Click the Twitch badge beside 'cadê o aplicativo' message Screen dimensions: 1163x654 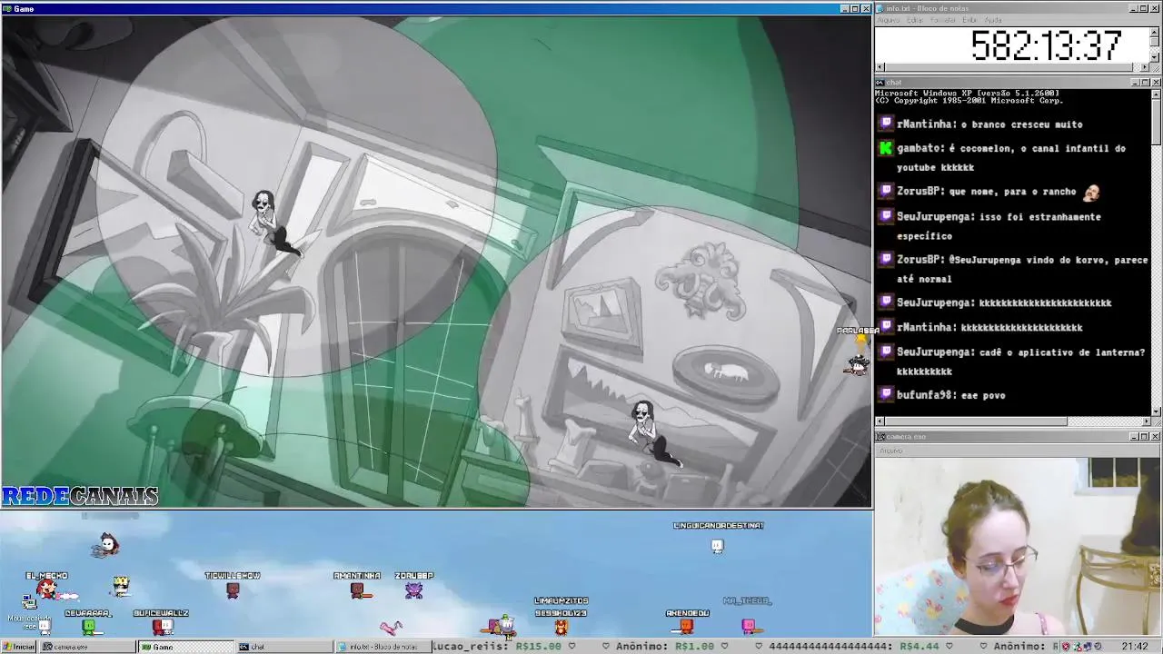point(886,352)
